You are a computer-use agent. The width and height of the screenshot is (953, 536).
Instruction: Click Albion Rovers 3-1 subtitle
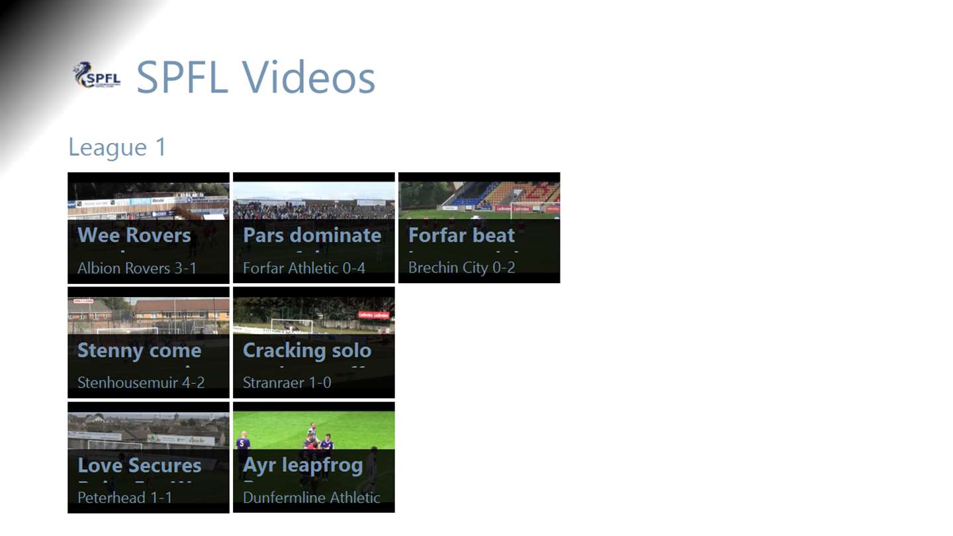pyautogui.click(x=137, y=268)
